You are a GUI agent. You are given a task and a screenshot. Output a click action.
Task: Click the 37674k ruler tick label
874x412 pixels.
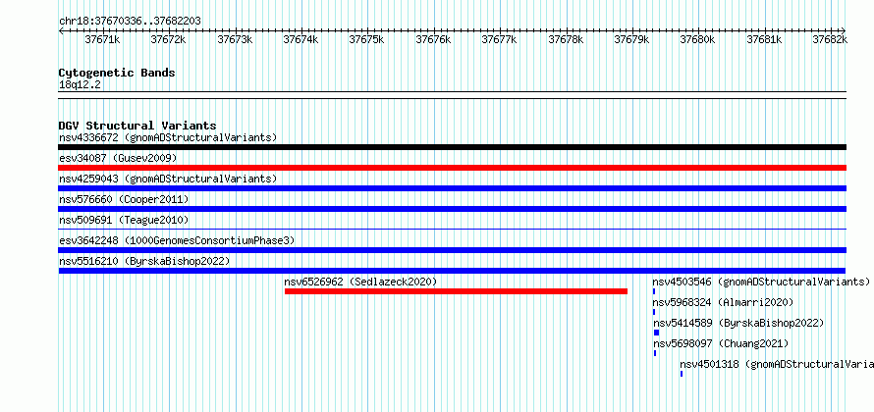coord(301,39)
